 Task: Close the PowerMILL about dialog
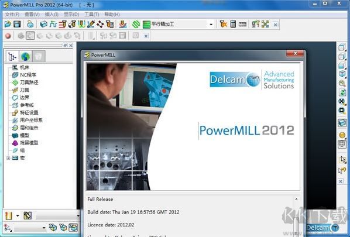tap(295, 54)
